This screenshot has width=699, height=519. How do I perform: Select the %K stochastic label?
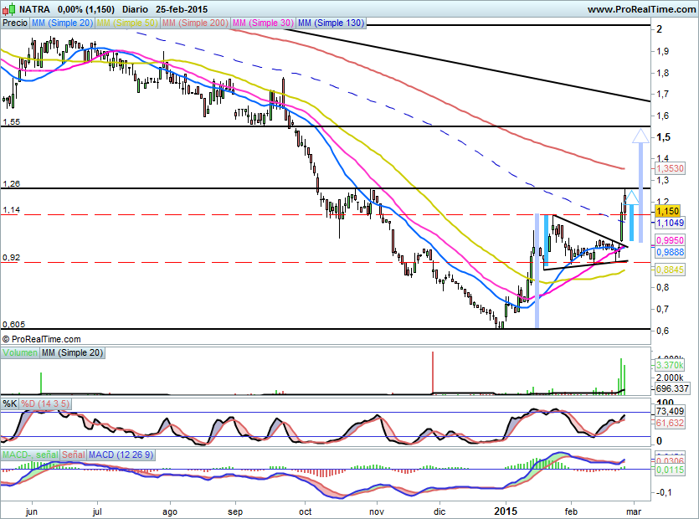10,403
